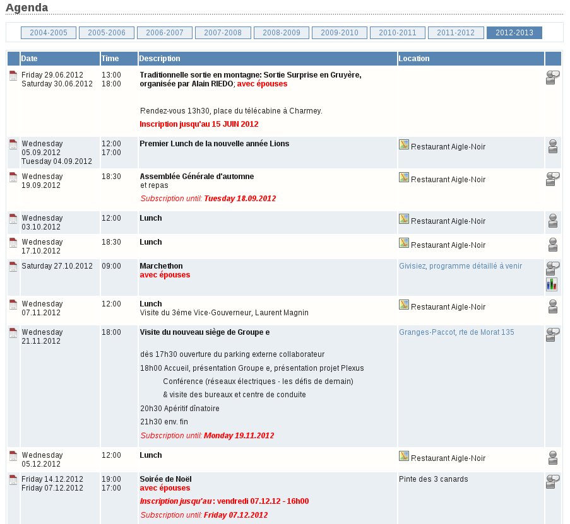570x524 pixels.
Task: Click Pinte des 3 canards location text
Action: pyautogui.click(x=433, y=479)
